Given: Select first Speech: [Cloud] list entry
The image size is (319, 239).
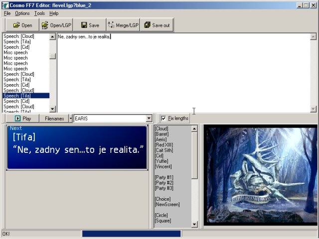Looking at the screenshot, I should (x=26, y=36).
